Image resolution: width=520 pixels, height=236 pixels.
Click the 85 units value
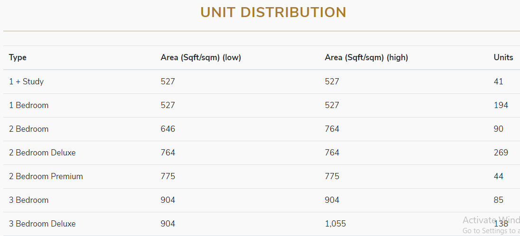(498, 200)
